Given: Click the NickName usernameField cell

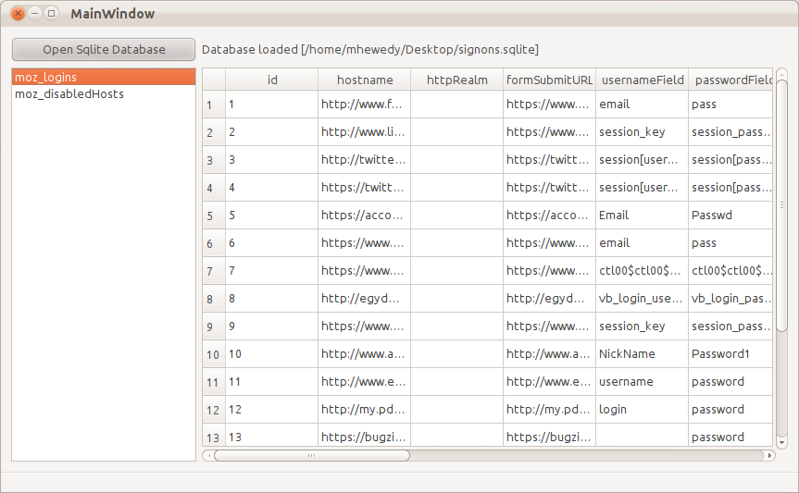Looking at the screenshot, I should [x=642, y=354].
